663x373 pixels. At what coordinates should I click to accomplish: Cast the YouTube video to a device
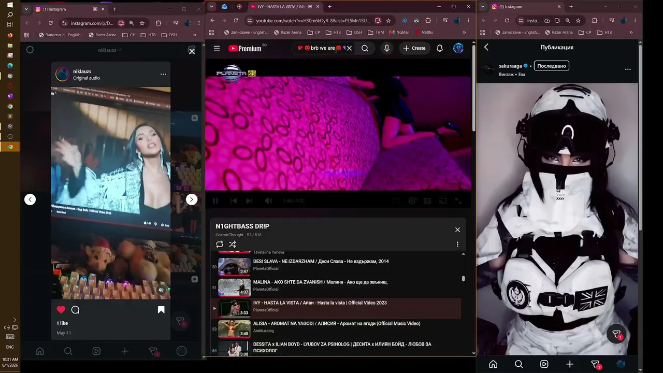[443, 201]
